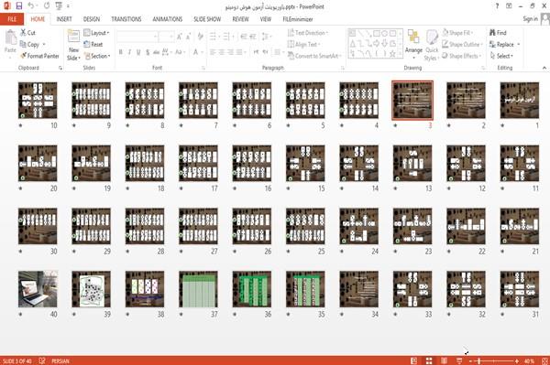Screen dimensions: 550x365
Task: Toggle text Shadow formatting
Action: point(148,52)
